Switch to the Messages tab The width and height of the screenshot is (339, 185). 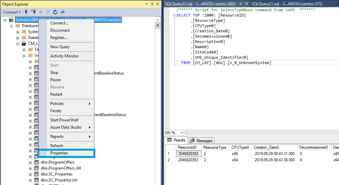coord(202,140)
